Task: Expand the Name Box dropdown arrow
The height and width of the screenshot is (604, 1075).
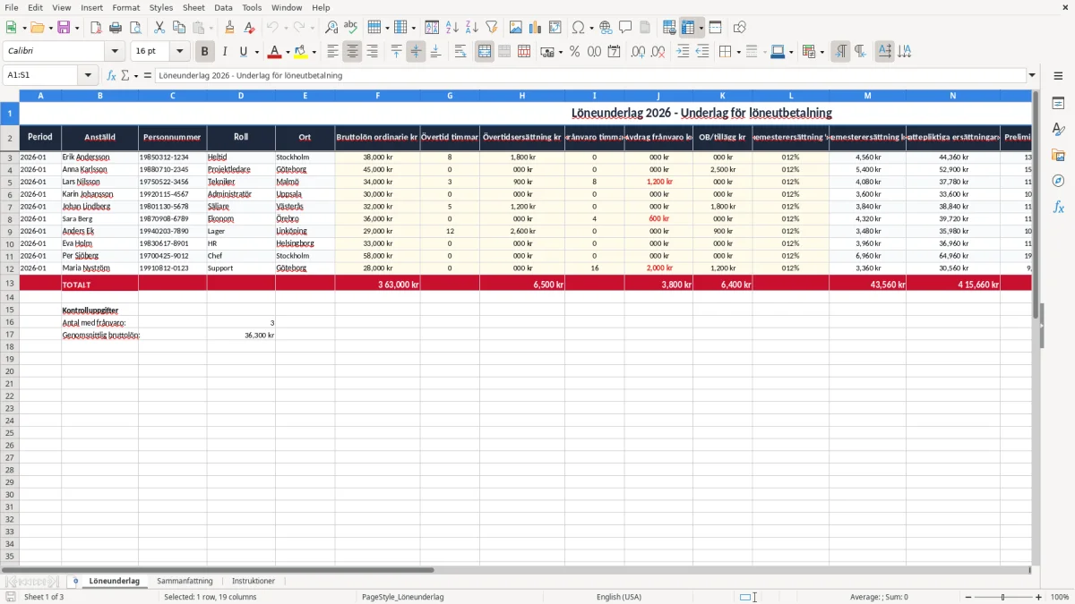Action: coord(88,75)
